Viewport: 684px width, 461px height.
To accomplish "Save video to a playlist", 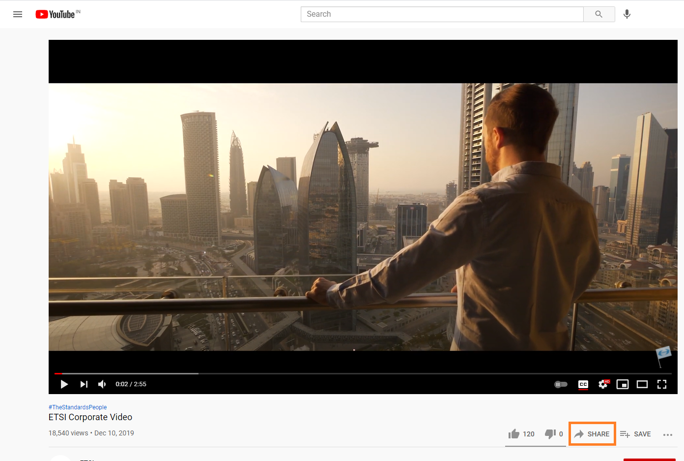I will coord(635,434).
